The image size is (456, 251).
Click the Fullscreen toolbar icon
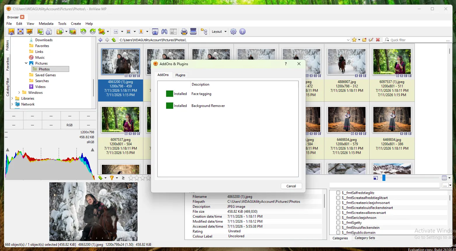[20, 32]
